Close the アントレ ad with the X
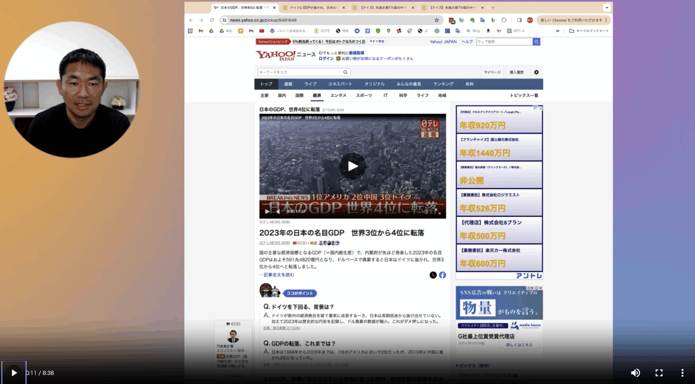The image size is (695, 384). point(541,108)
